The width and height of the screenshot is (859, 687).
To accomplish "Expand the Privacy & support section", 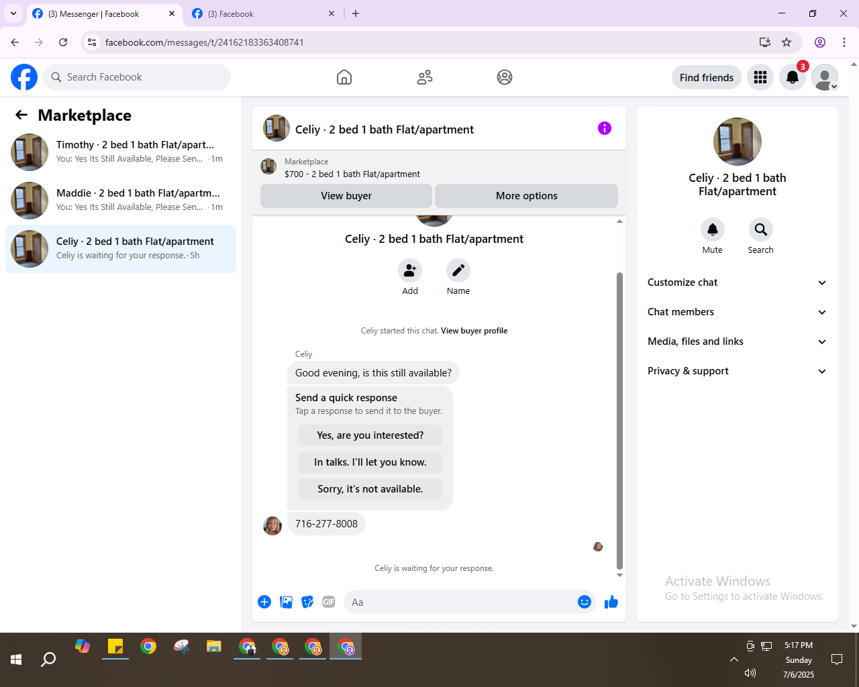I will (x=738, y=371).
